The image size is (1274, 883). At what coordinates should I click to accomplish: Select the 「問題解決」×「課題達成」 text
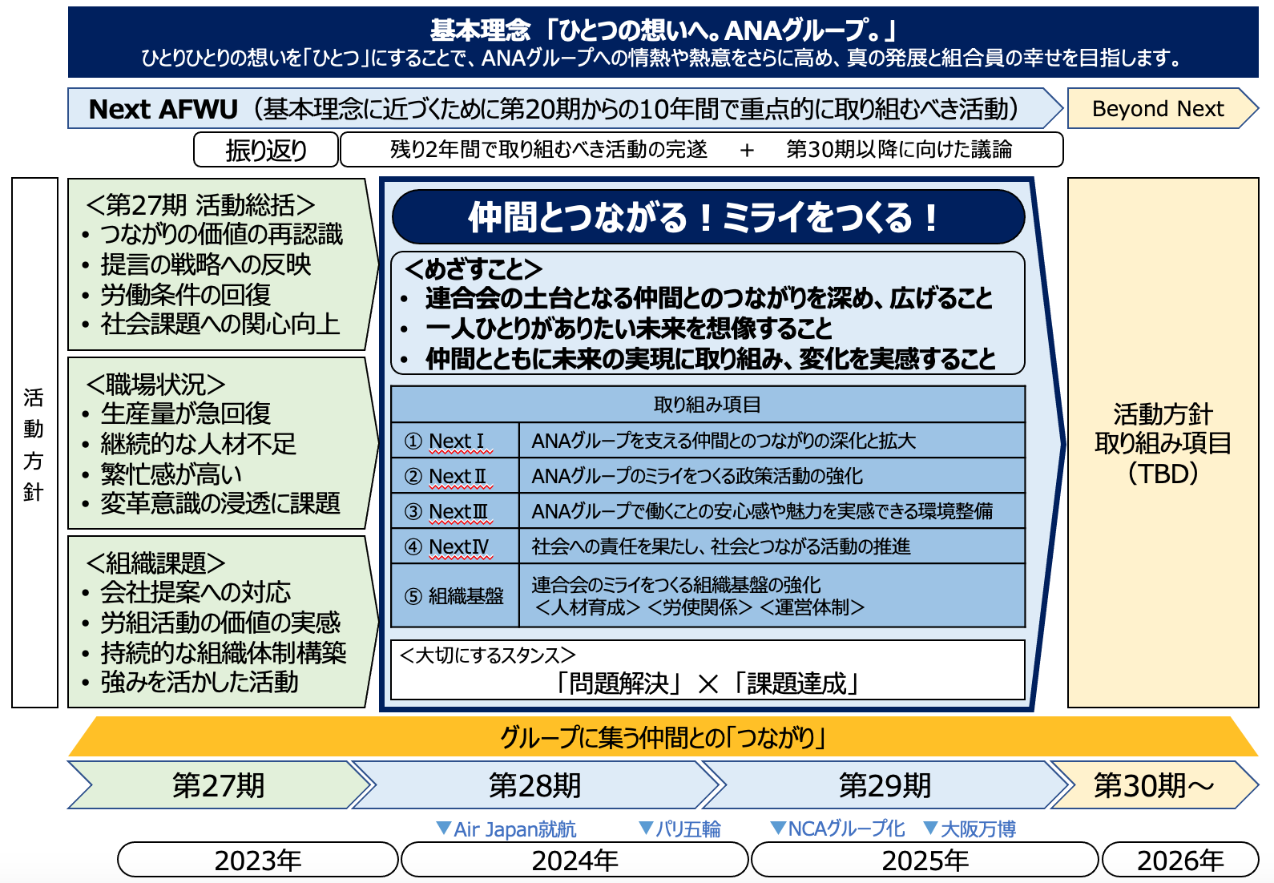(708, 683)
